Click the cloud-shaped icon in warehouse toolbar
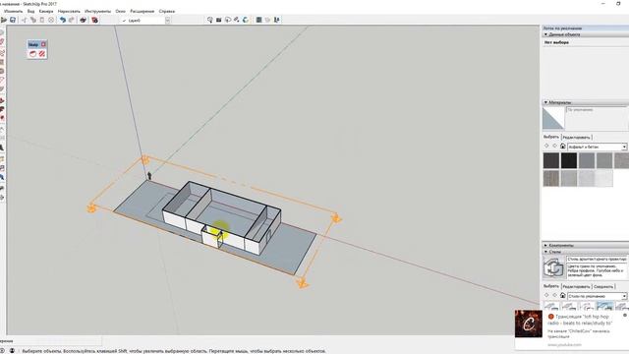629x354 pixels. coord(228,20)
